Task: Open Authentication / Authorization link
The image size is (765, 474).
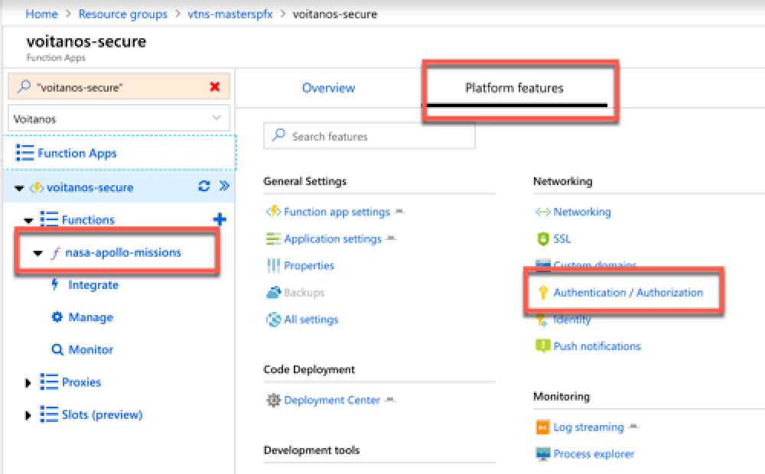Action: click(628, 293)
